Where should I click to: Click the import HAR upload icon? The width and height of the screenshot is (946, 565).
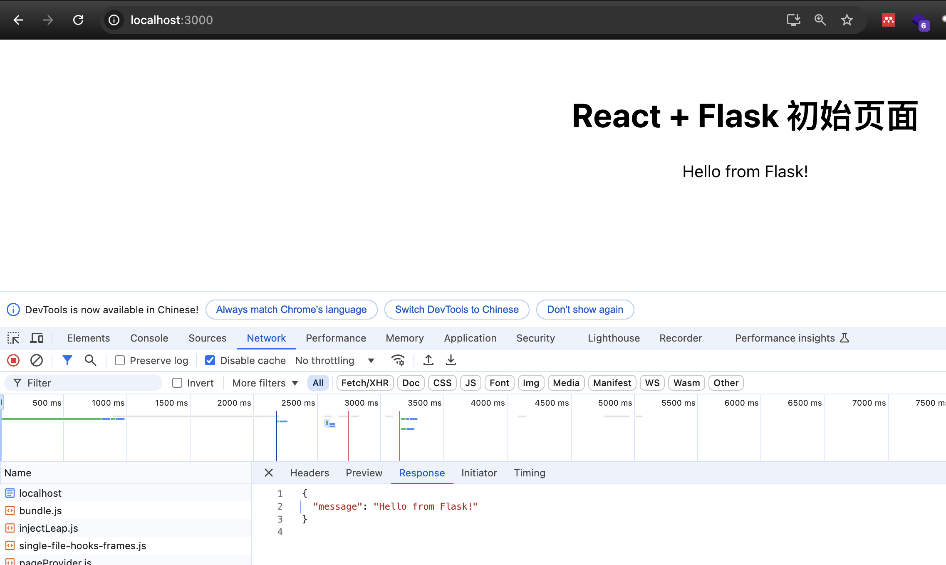coord(428,360)
